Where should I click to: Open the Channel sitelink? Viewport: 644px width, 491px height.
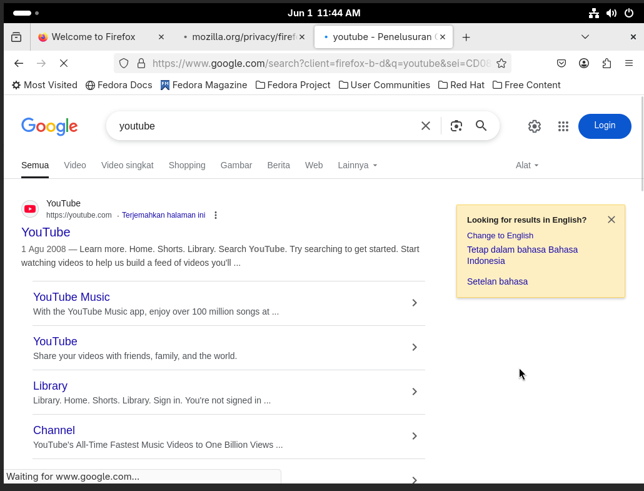(x=54, y=430)
